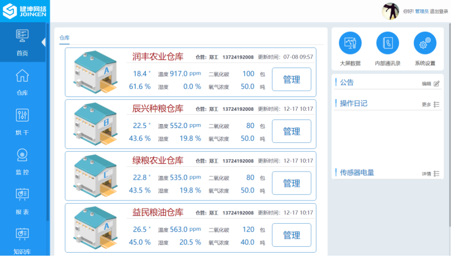Click 退出登录 to log out
The image size is (451, 257).
pyautogui.click(x=439, y=12)
